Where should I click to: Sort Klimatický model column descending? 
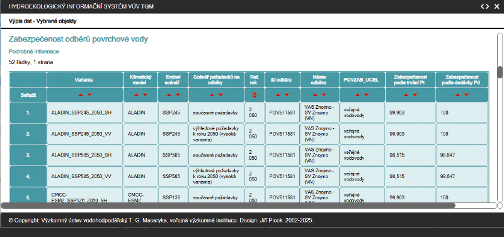click(145, 95)
